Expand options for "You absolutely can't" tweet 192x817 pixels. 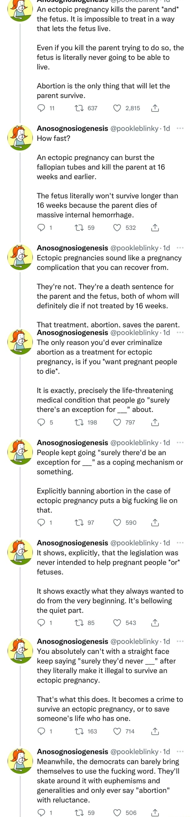point(180,641)
